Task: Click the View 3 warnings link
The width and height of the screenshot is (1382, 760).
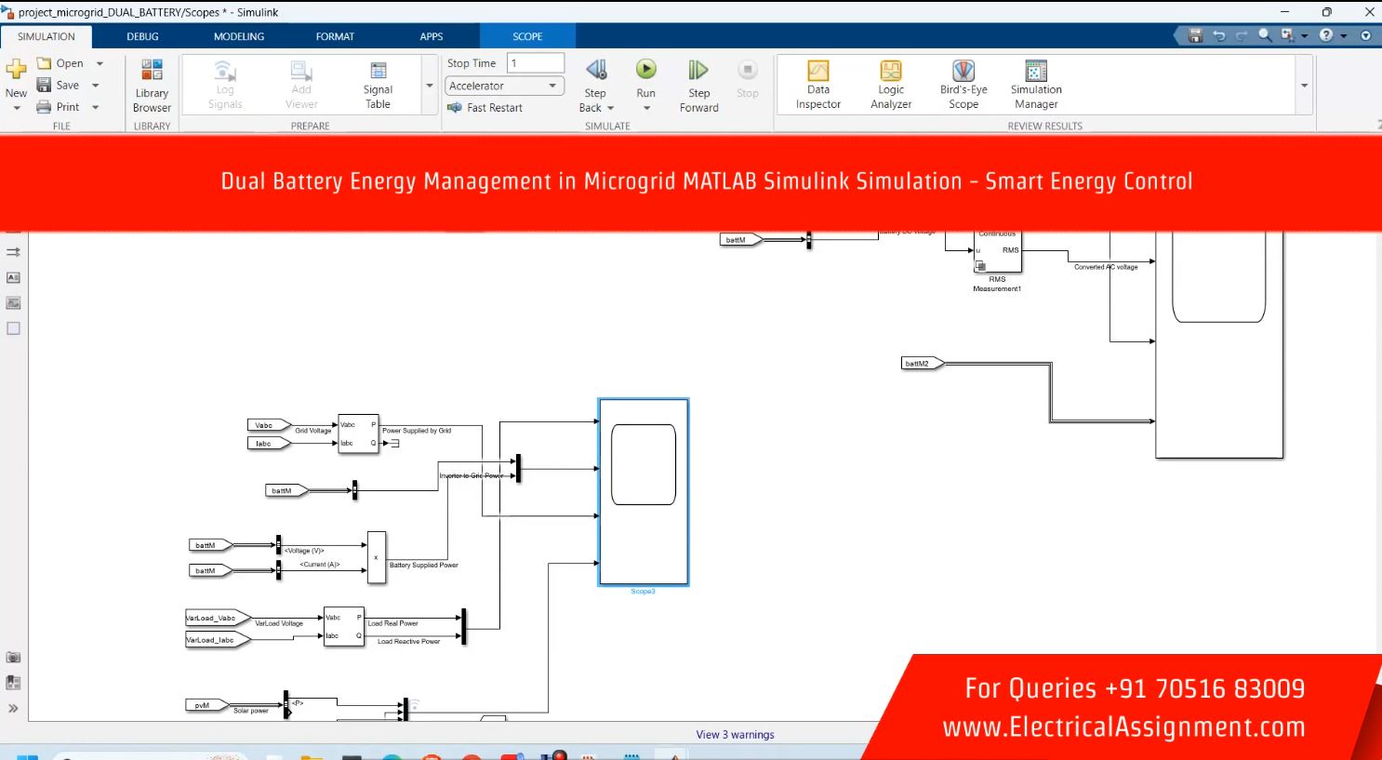Action: pos(735,735)
